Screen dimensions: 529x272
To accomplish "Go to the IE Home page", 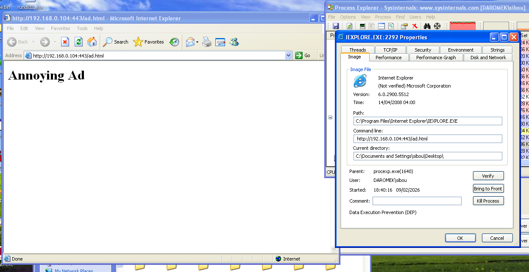I will pos(92,42).
